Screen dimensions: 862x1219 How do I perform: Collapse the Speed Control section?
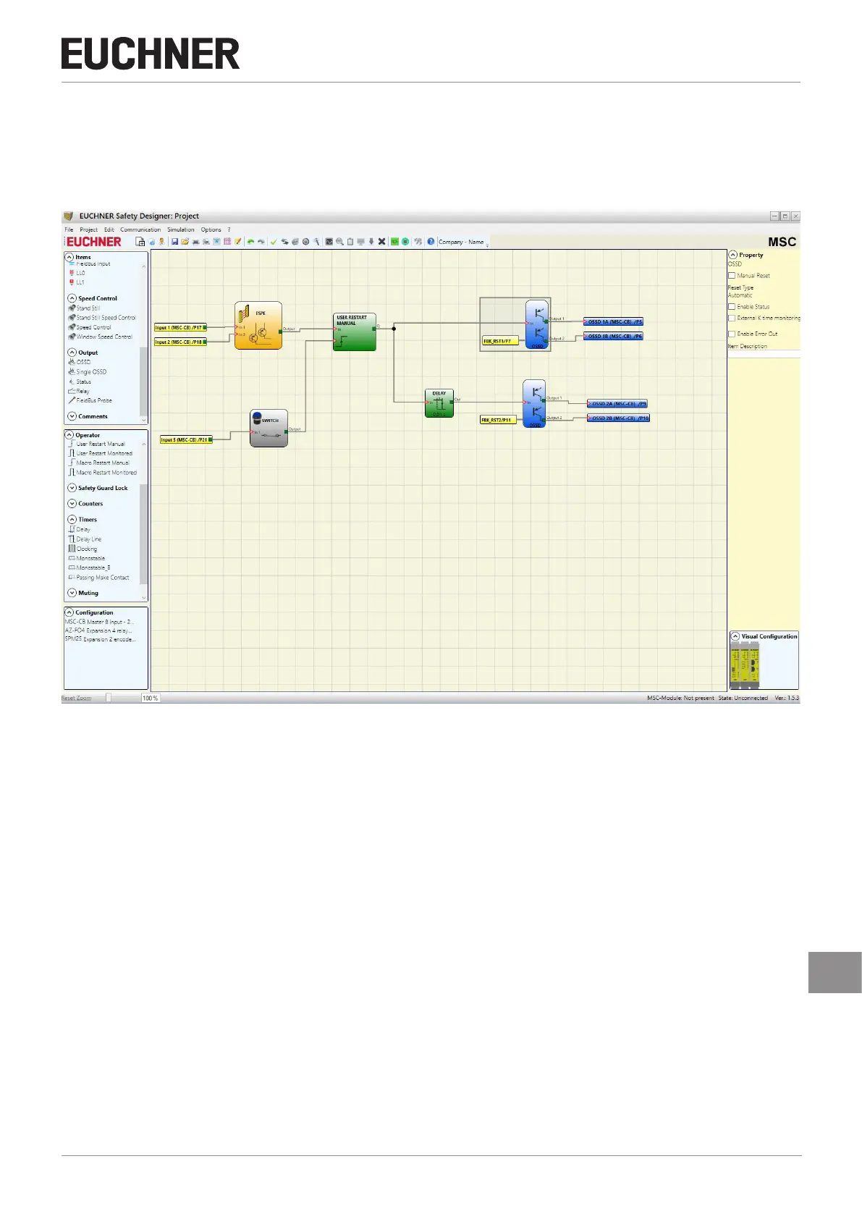[72, 298]
